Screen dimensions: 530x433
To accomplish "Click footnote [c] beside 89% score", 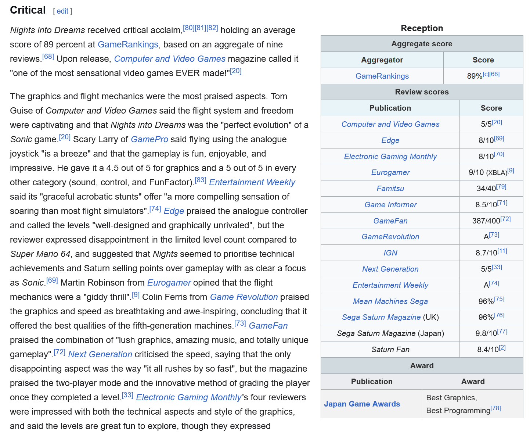I will 486,74.
